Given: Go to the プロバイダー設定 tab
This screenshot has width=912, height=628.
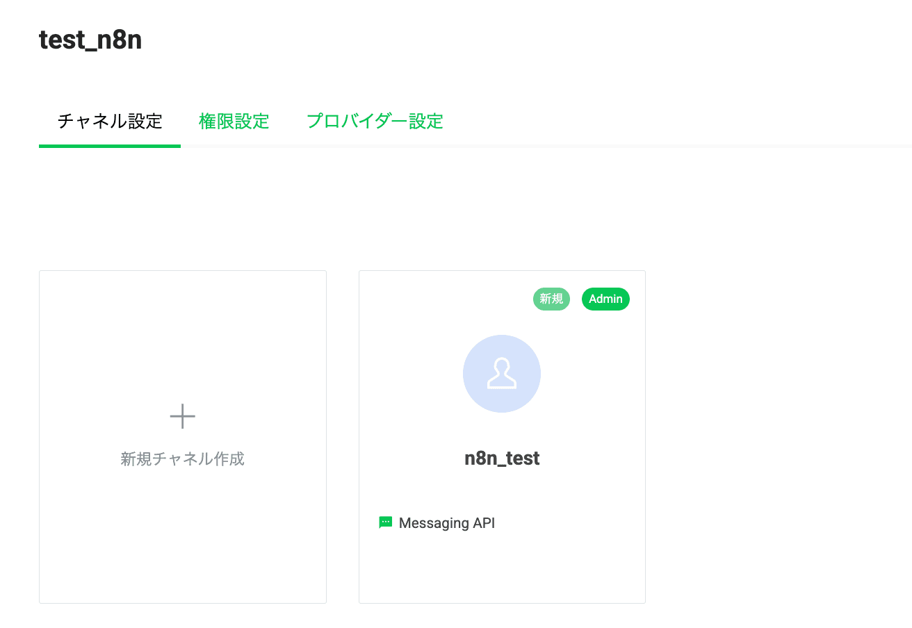Looking at the screenshot, I should pos(375,122).
